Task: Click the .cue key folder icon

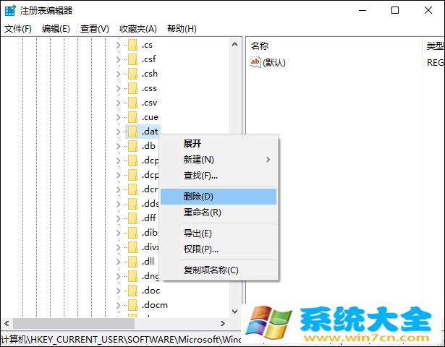Action: pos(132,117)
